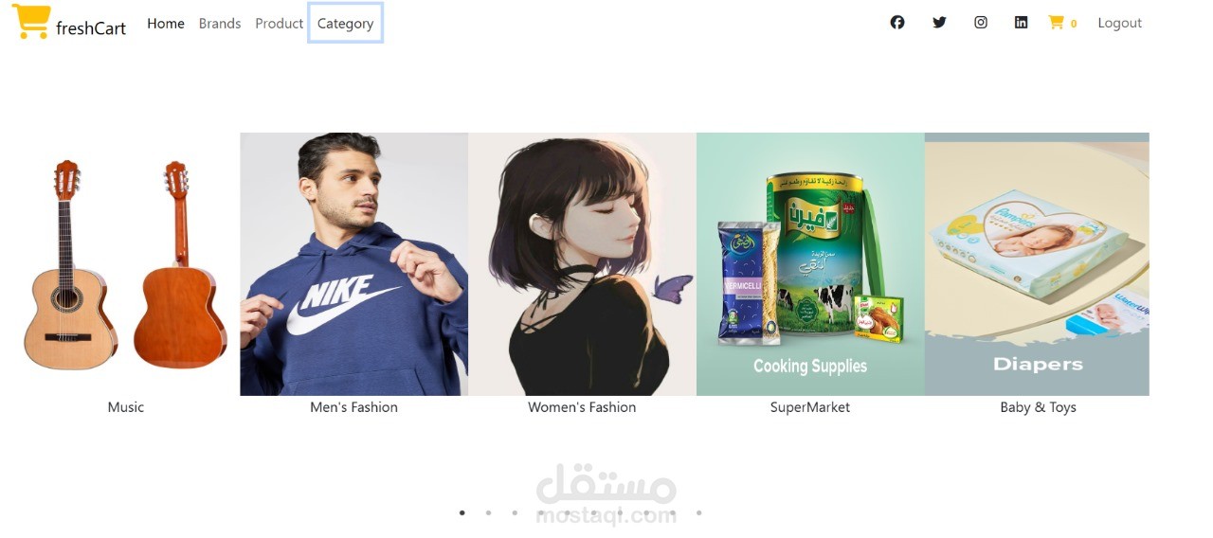Go to the Home nav link
This screenshot has width=1213, height=538.
166,24
